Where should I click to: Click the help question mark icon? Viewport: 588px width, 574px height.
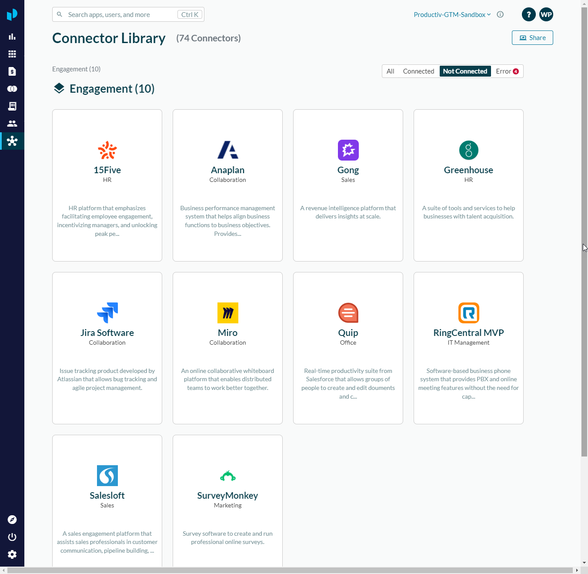[528, 14]
